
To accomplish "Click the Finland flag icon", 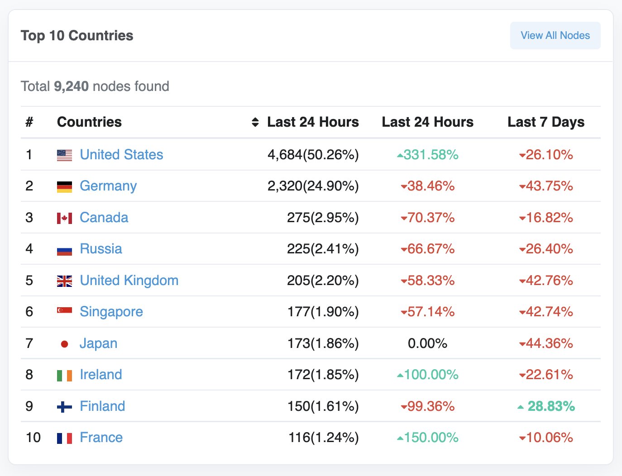I will (x=64, y=407).
